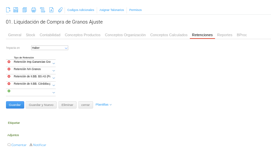Click the Guardar y Nuevo button
The height and width of the screenshot is (160, 271).
[41, 105]
